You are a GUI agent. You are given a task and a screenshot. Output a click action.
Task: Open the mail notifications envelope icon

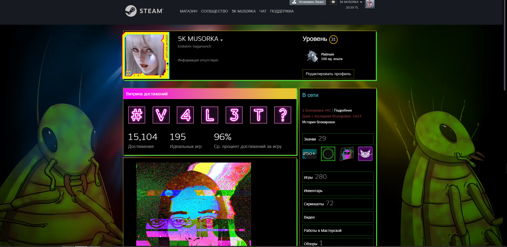pyautogui.click(x=333, y=2)
